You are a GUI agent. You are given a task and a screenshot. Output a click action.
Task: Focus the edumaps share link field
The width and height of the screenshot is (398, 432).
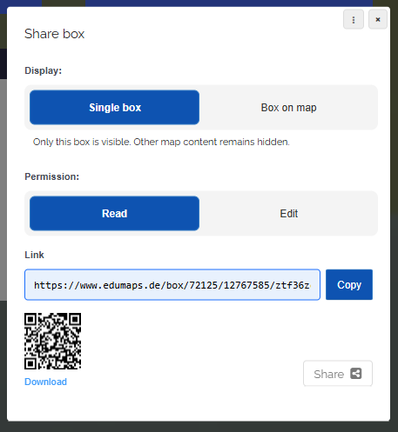[172, 285]
